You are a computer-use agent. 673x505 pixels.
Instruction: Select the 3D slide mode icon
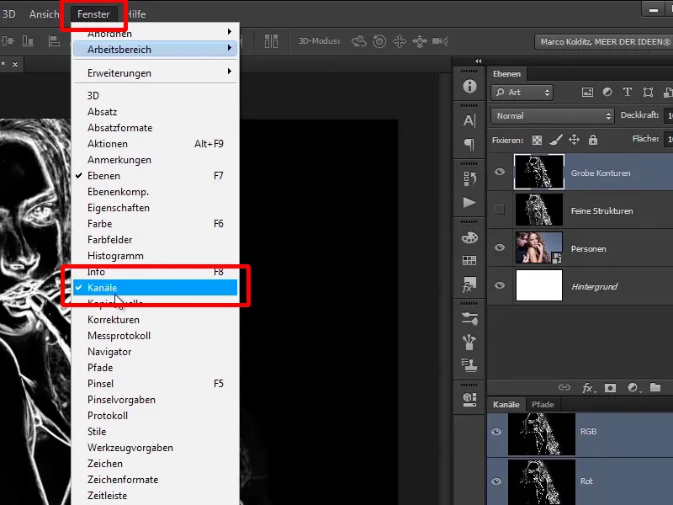point(419,41)
